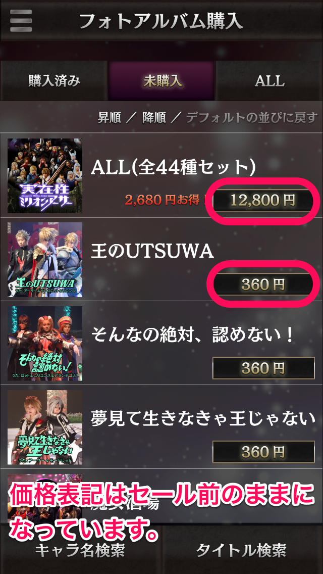The width and height of the screenshot is (323, 574).
Task: Open the そんなの絶対、認めない！ thumbnail
Action: (x=44, y=344)
